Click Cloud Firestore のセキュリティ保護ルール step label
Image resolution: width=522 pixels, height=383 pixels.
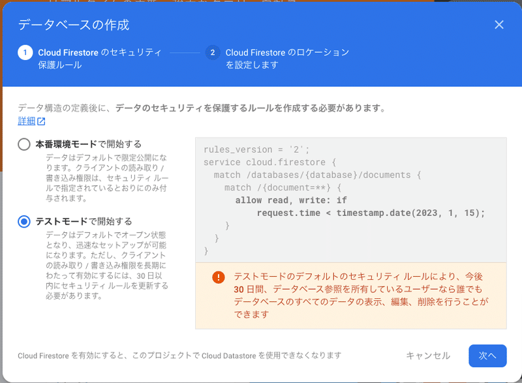click(100, 59)
